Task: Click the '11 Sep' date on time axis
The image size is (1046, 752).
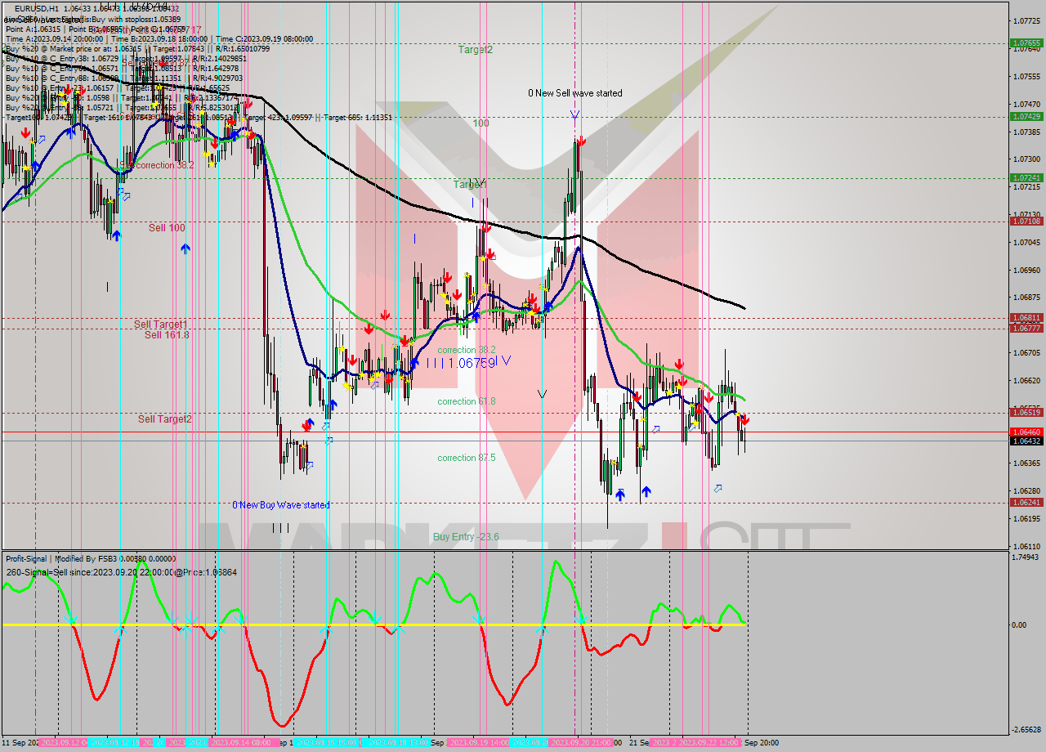Action: click(16, 743)
